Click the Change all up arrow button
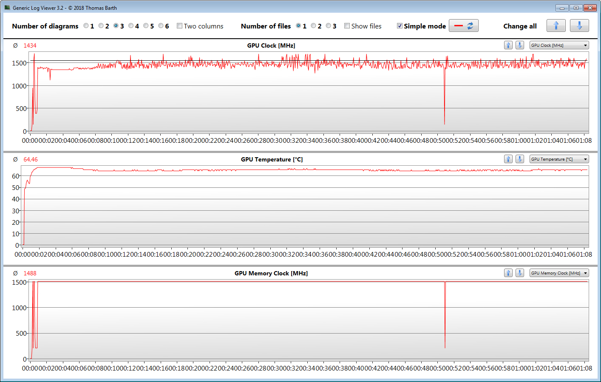 point(556,26)
